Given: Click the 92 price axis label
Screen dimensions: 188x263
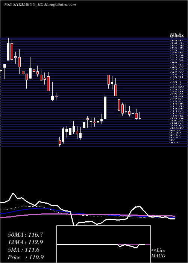Looking at the screenshot, I should [173, 140].
